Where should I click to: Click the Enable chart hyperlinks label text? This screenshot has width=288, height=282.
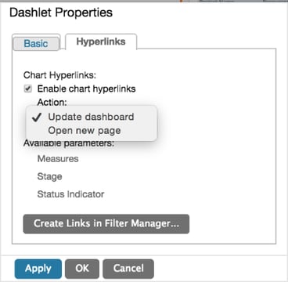coord(86,89)
